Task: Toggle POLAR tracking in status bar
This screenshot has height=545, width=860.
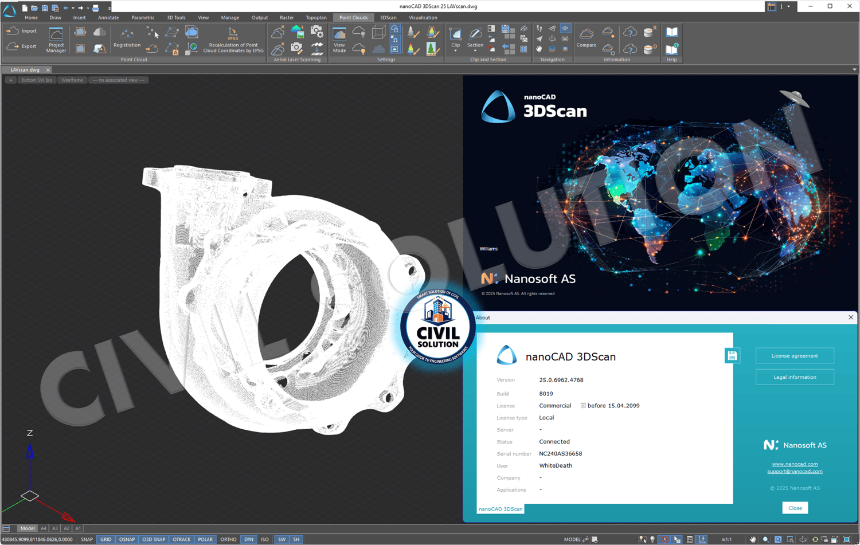Action: (x=205, y=539)
